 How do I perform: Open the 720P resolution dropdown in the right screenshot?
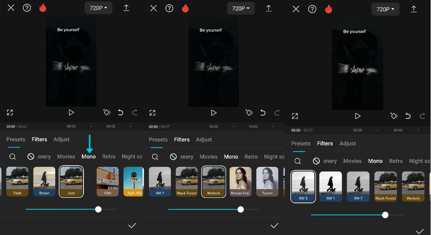[386, 9]
